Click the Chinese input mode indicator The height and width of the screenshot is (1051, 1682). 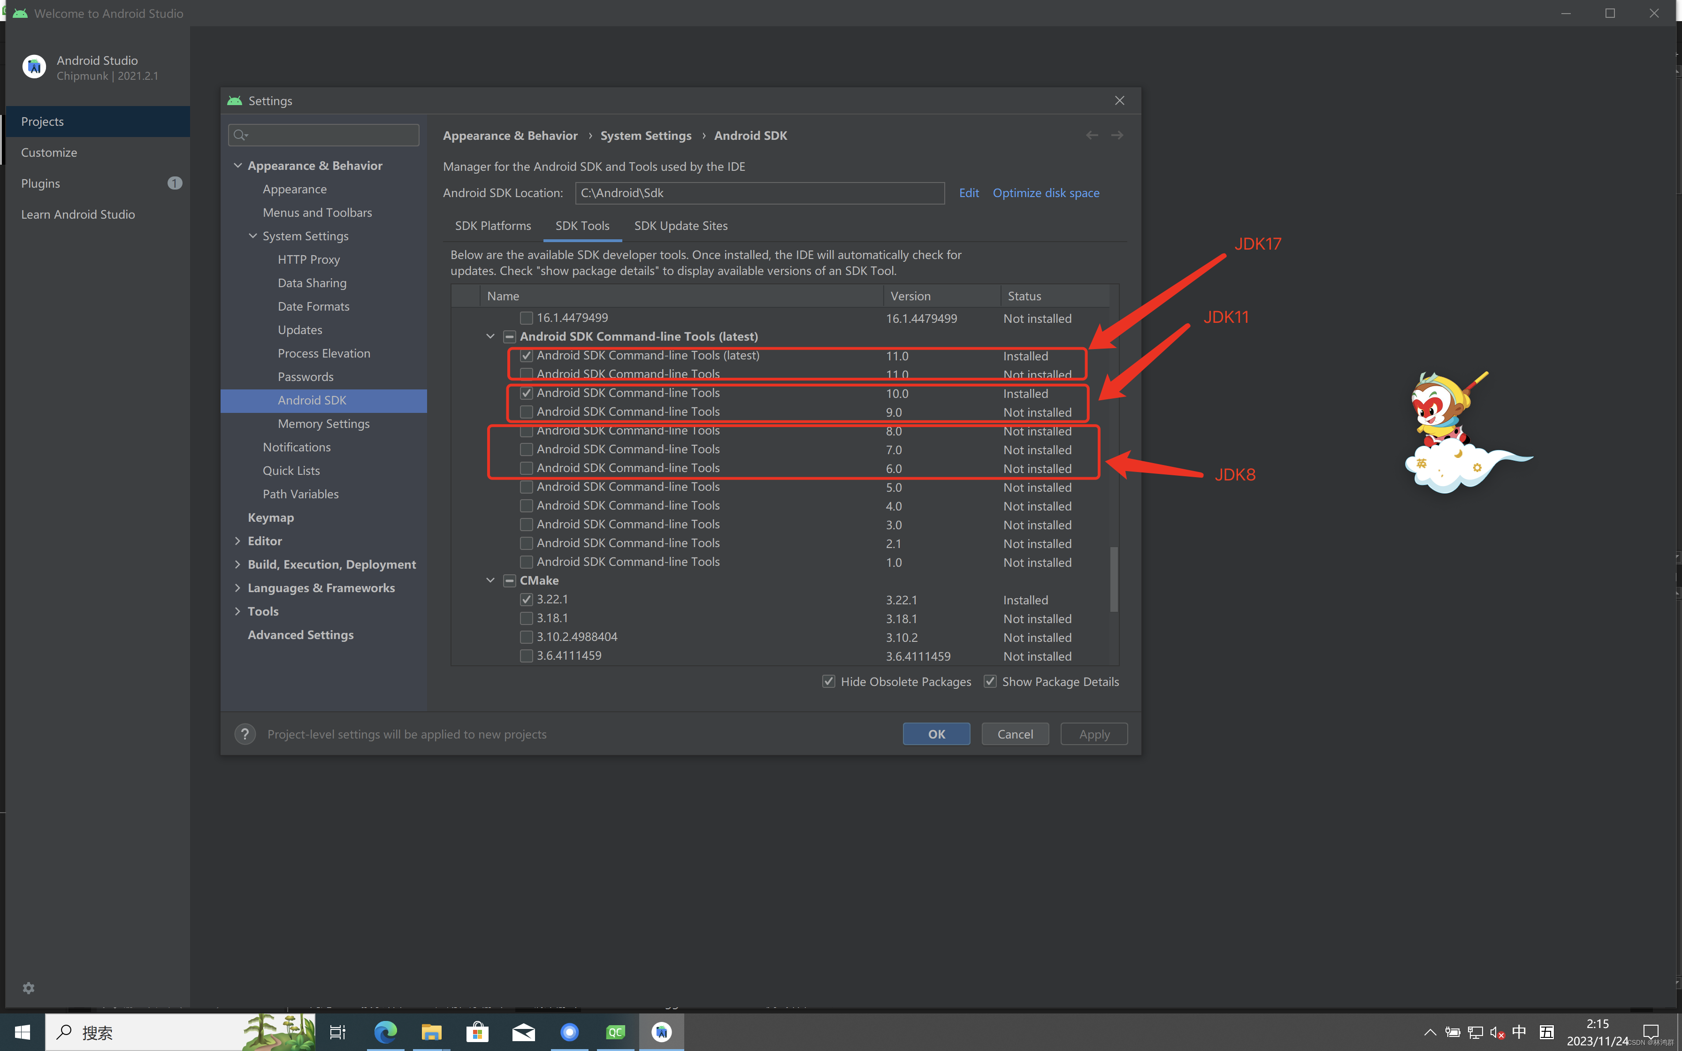tap(1519, 1032)
